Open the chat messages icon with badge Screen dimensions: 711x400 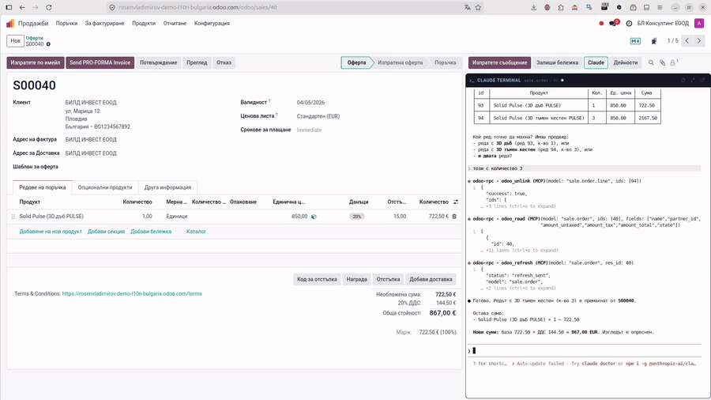[614, 23]
